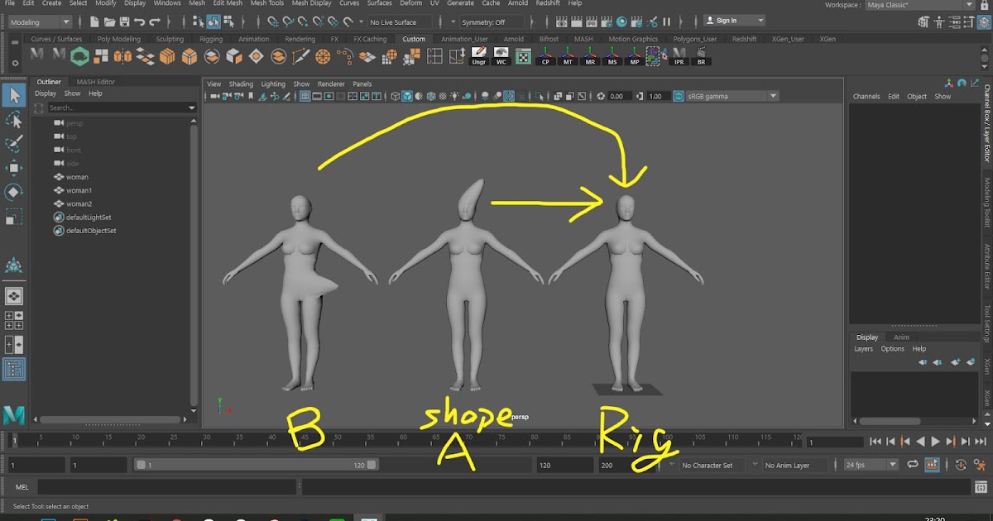Activate the Lasso selection tool
Viewport: 993px width, 521px height.
[12, 119]
